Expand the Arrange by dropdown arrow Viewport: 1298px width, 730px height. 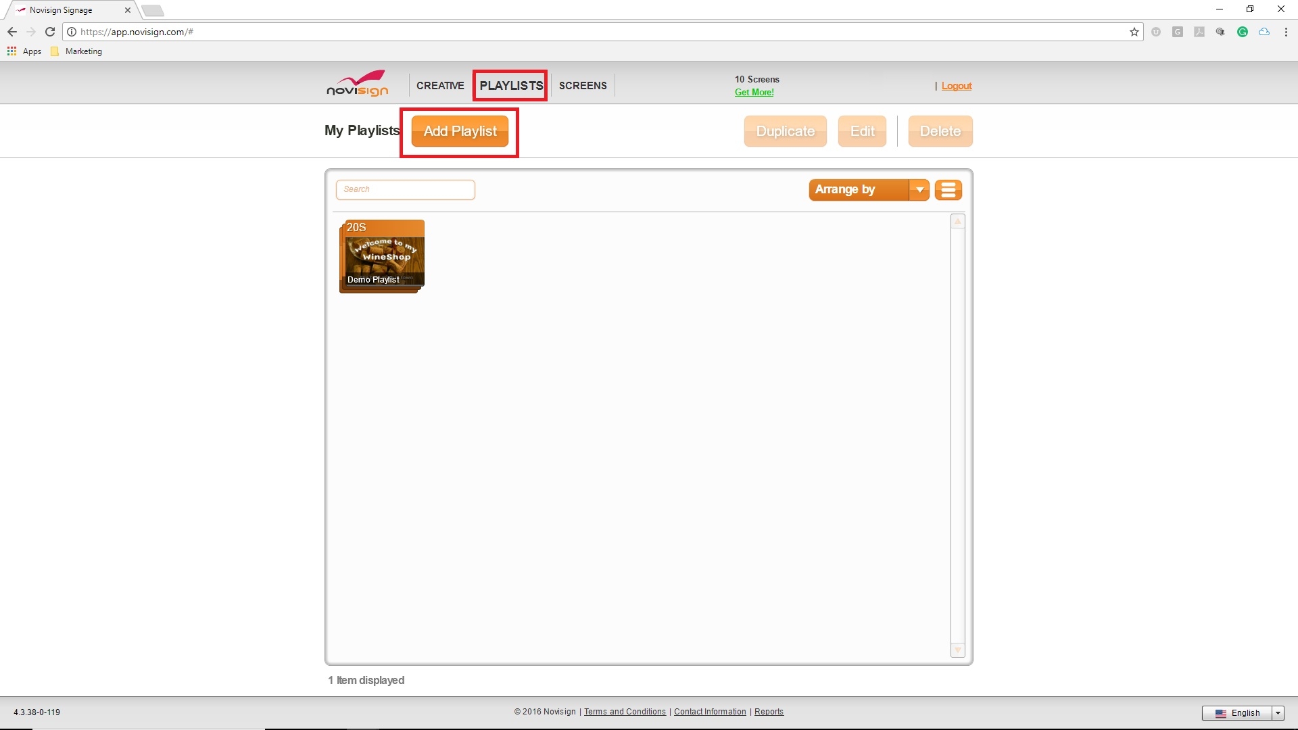[x=919, y=190]
